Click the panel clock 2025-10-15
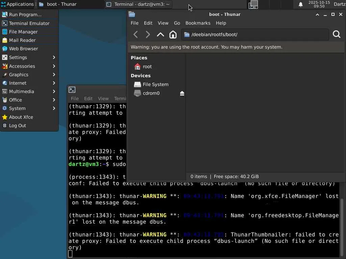Viewport: 346px width, 259px height. coord(319,4)
